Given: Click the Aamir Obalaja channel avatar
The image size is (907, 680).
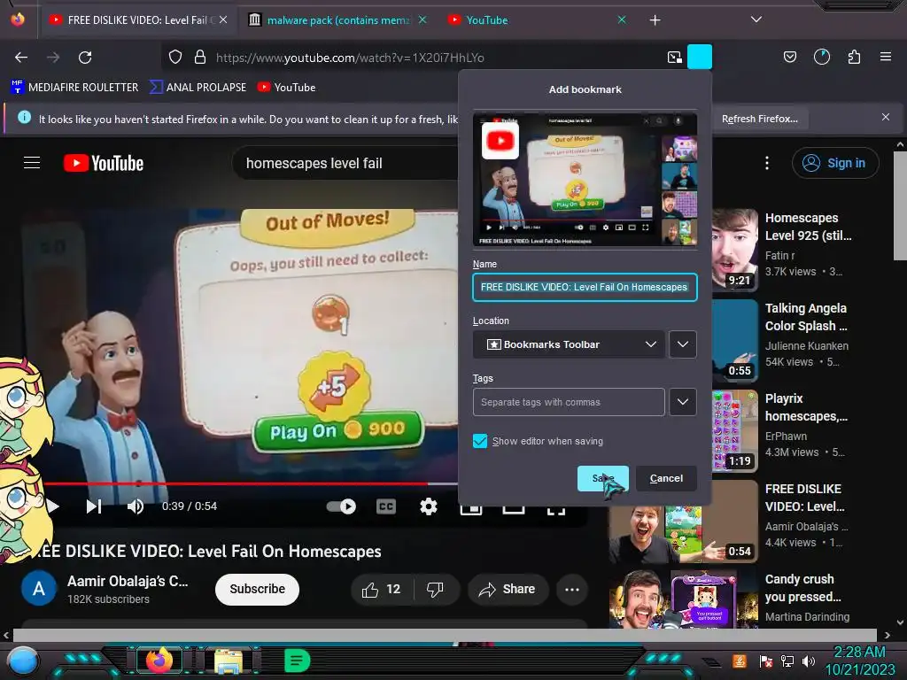Looking at the screenshot, I should pyautogui.click(x=39, y=589).
